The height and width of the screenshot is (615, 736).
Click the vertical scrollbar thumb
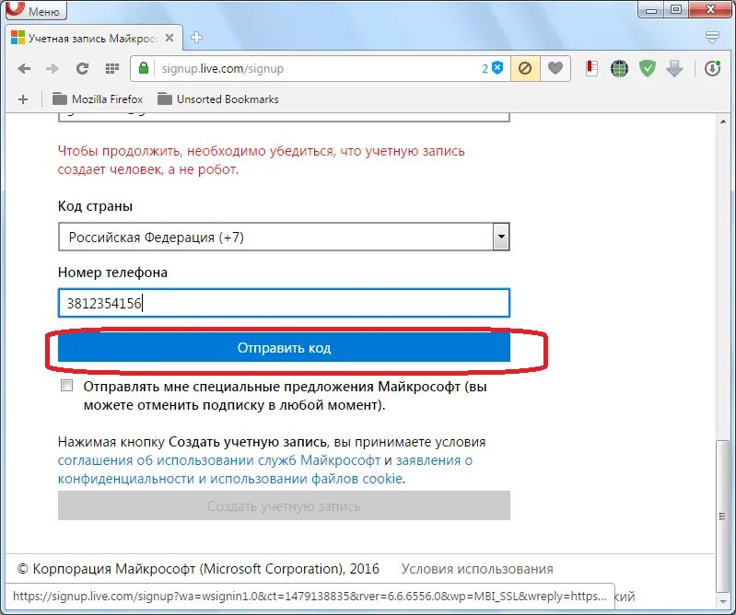[x=723, y=516]
